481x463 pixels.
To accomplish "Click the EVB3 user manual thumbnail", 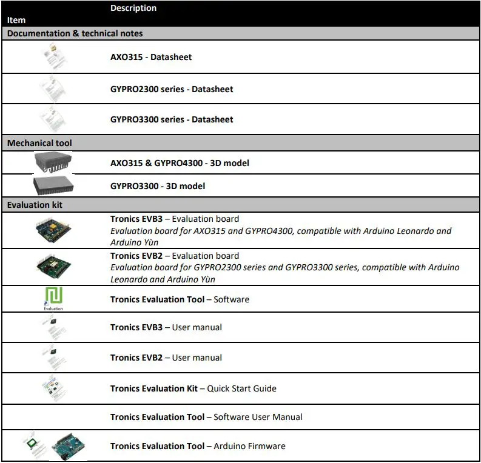I will pos(54,327).
